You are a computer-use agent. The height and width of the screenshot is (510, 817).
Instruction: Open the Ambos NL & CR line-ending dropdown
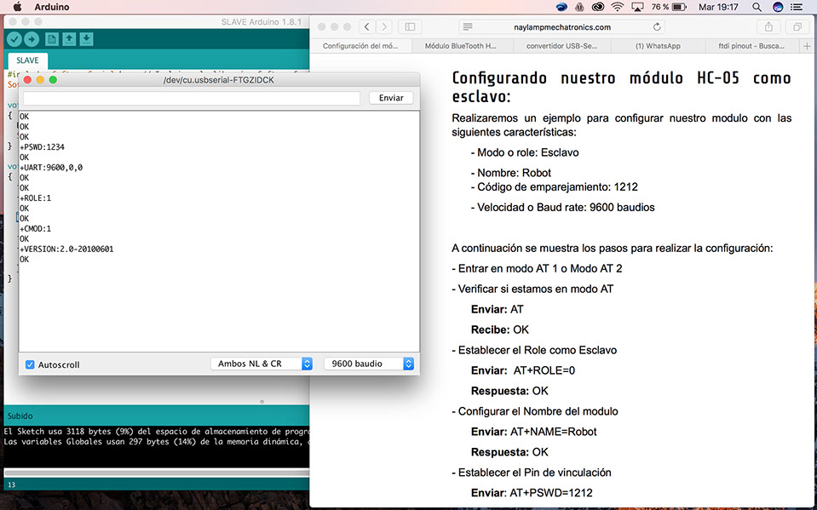(x=261, y=364)
